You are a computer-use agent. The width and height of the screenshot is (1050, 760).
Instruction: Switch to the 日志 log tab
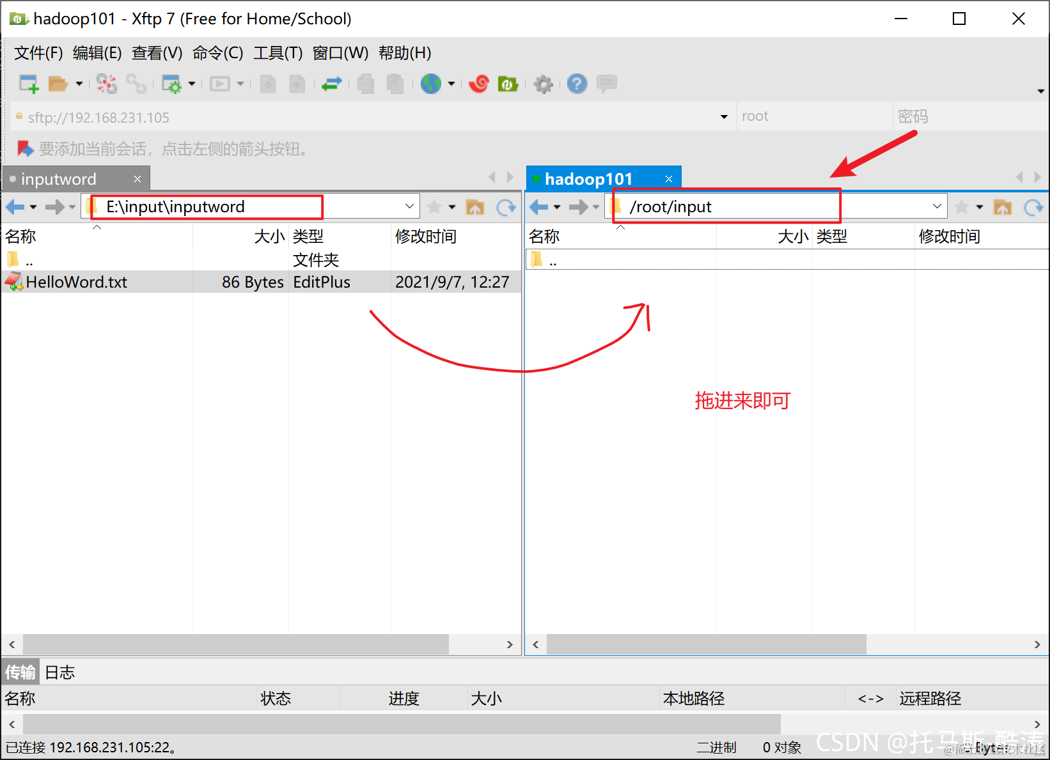pos(59,672)
